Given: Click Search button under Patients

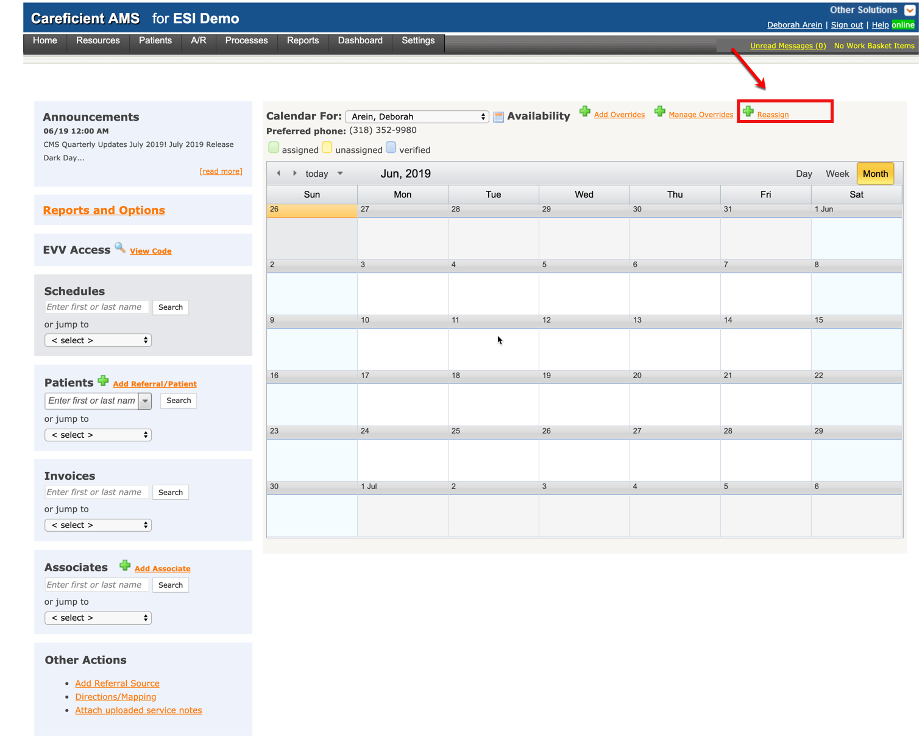Looking at the screenshot, I should 179,401.
